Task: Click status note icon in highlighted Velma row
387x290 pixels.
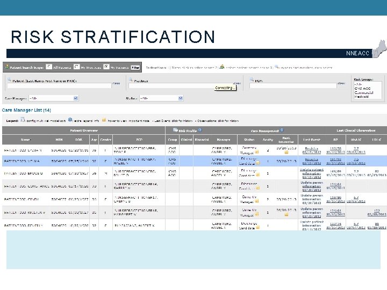Action: pos(258,163)
